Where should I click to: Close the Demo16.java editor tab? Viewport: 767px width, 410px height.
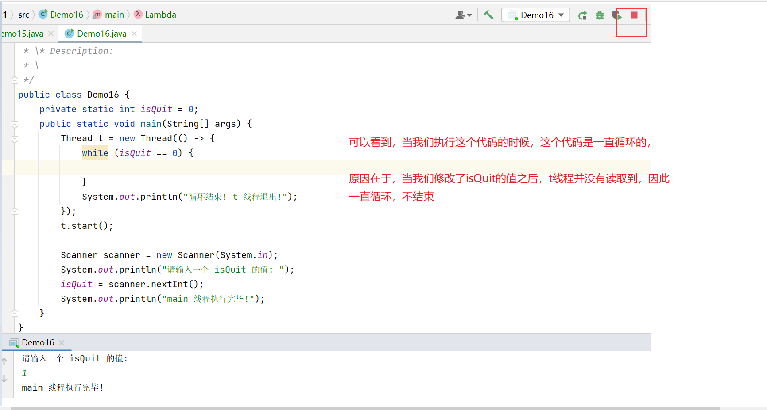pos(134,34)
